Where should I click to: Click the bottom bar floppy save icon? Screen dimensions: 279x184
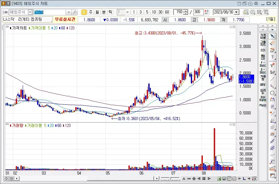pos(224,178)
